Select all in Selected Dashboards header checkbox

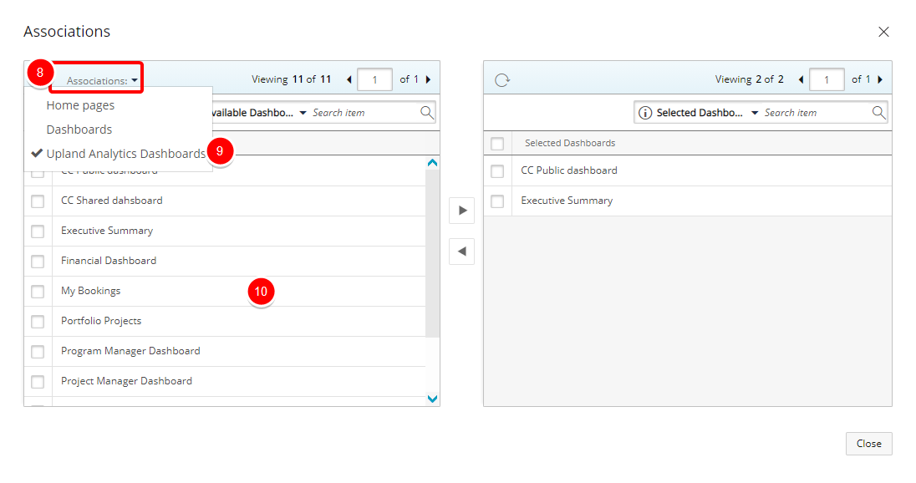coord(497,144)
